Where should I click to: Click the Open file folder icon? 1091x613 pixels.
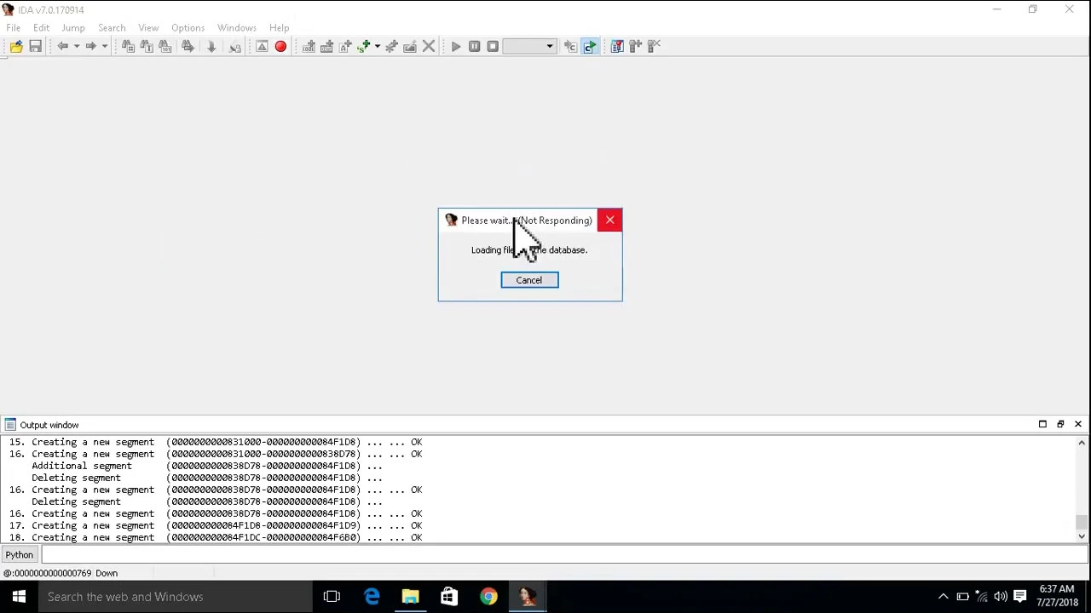point(16,47)
